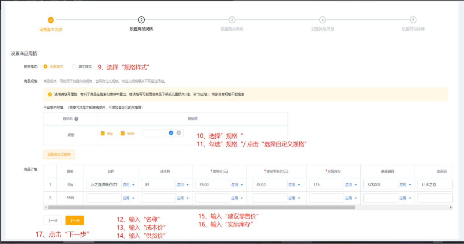Click the 设置商品规格 step label
Image resolution: width=464 pixels, height=244 pixels.
141,29
